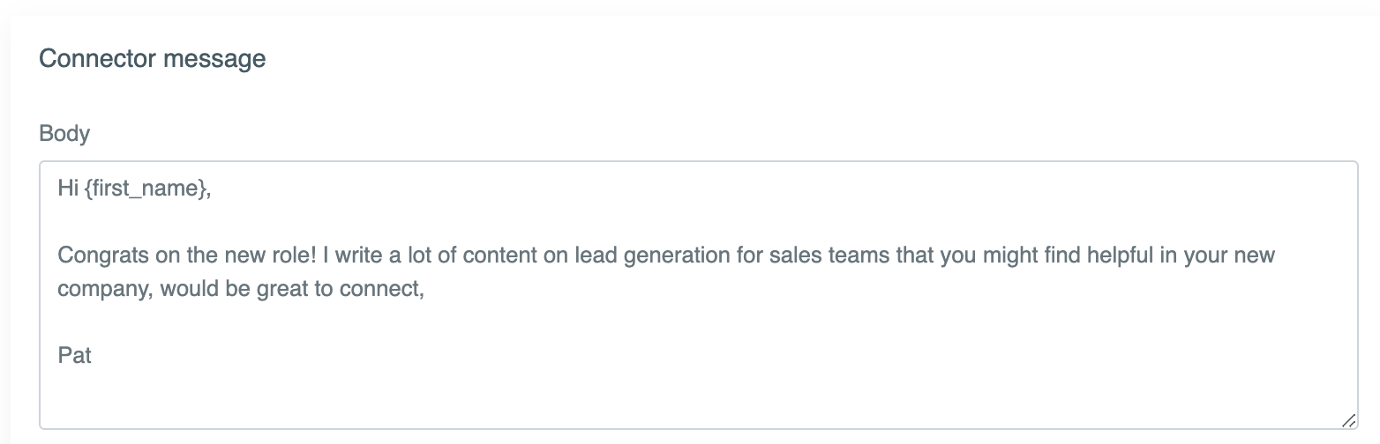Click the Body field label
This screenshot has height=444, width=1380.
64,134
